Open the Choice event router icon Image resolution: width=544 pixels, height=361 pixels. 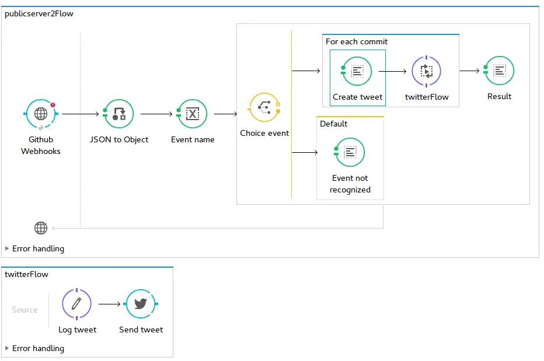click(x=264, y=107)
